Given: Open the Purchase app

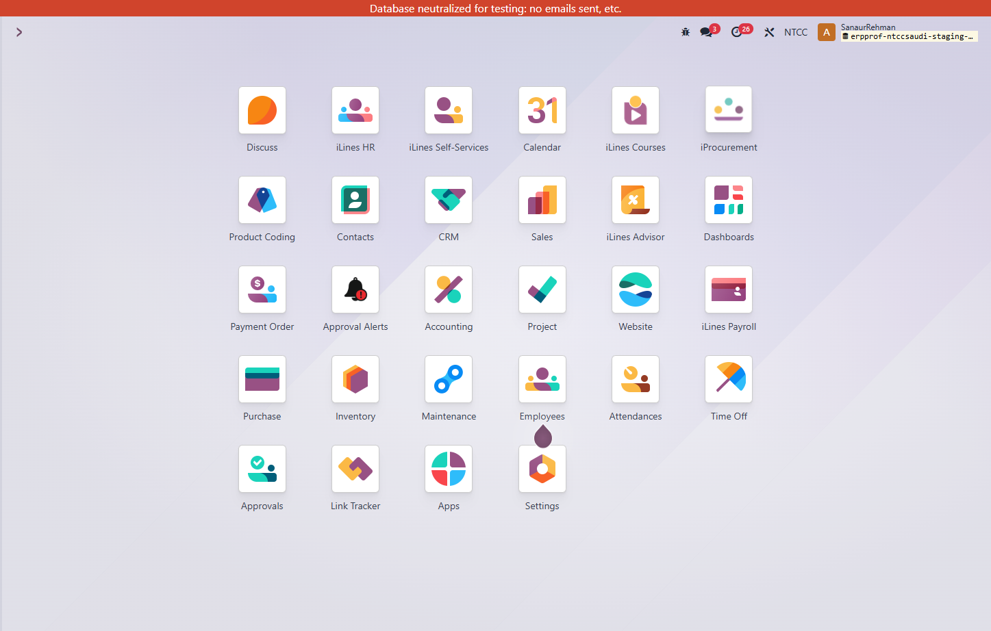Looking at the screenshot, I should (x=262, y=379).
